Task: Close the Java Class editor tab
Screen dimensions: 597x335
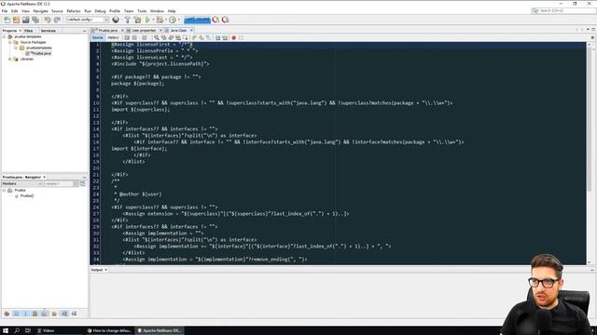Action: pos(191,30)
